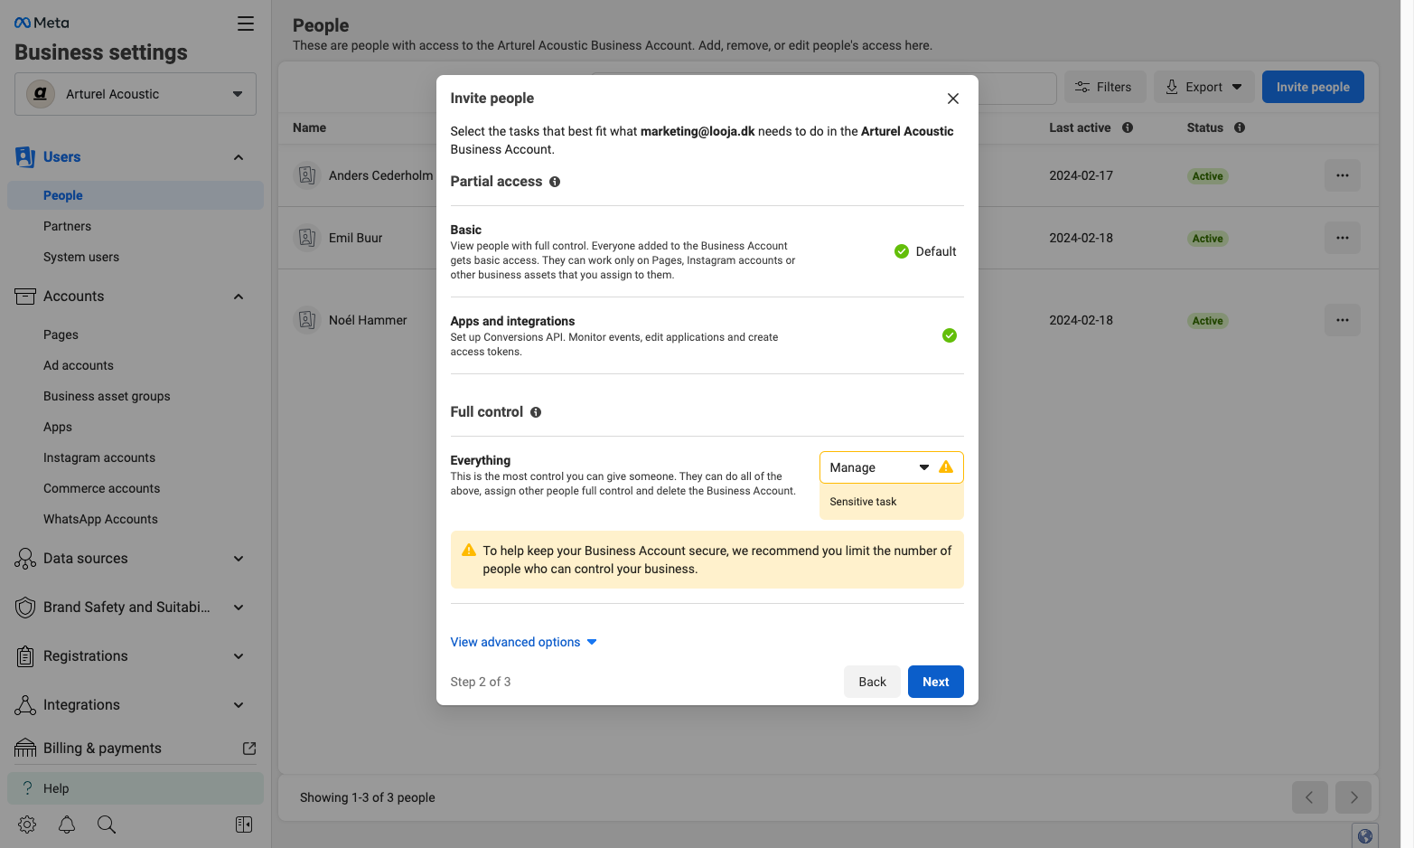Image resolution: width=1414 pixels, height=848 pixels.
Task: Click the Meta logo
Action: click(x=42, y=23)
